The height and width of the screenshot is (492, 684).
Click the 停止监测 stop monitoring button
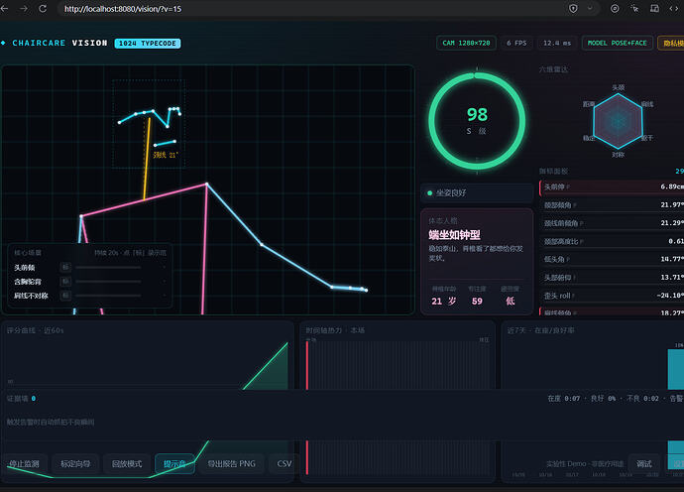click(25, 463)
